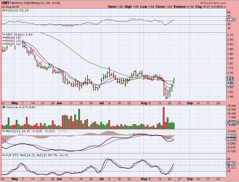Click the -0.025 MACD value tag
239x182 pixels.
coord(231,139)
